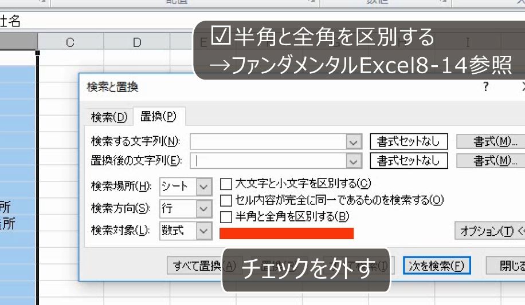Enable セル内容が完全に同一であるものを検索する checkbox
The image size is (525, 305).
(x=226, y=200)
